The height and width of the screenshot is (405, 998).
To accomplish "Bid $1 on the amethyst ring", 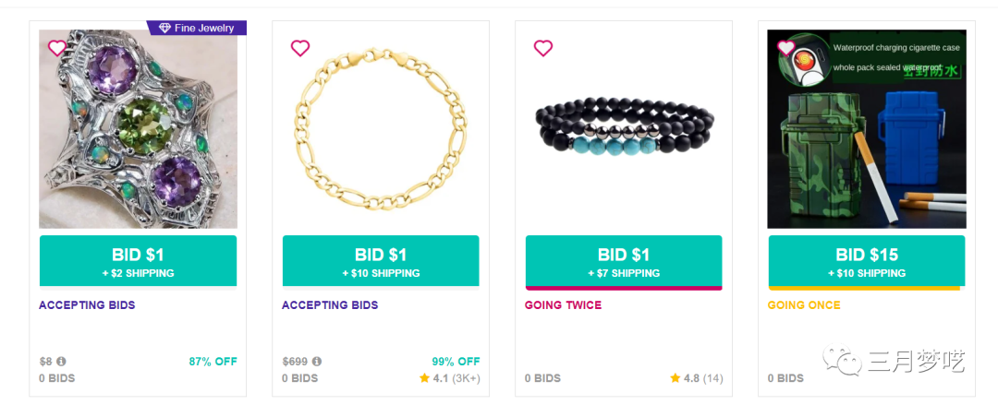I will [x=138, y=261].
